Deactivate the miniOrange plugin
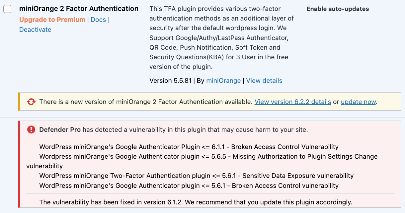The width and height of the screenshot is (405, 213). (x=35, y=29)
